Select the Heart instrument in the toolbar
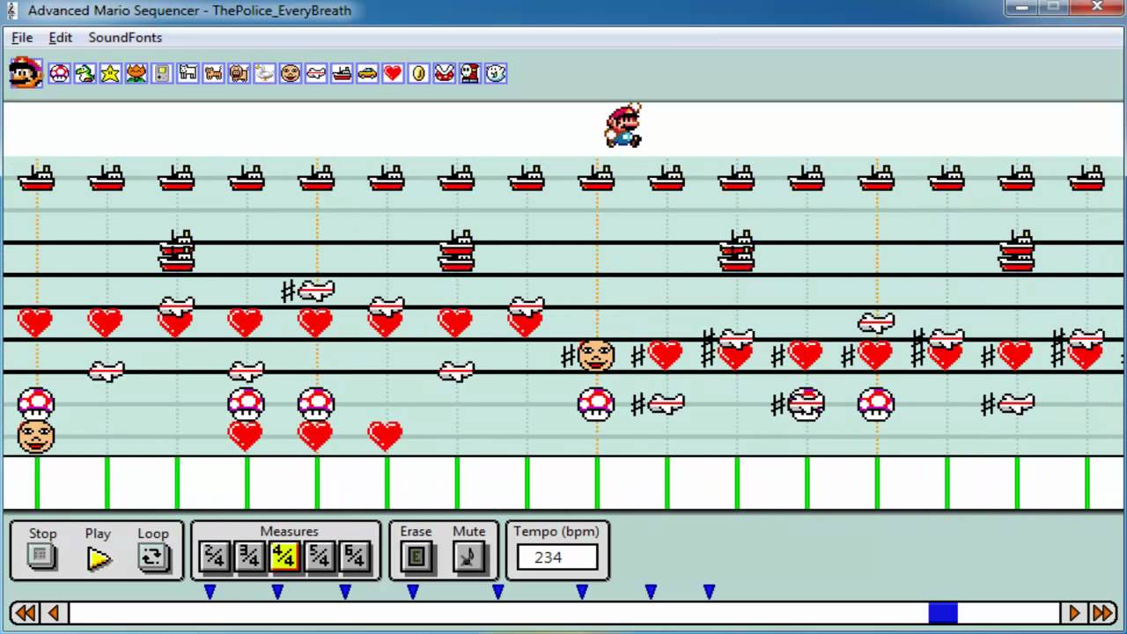The height and width of the screenshot is (634, 1127). coord(393,73)
